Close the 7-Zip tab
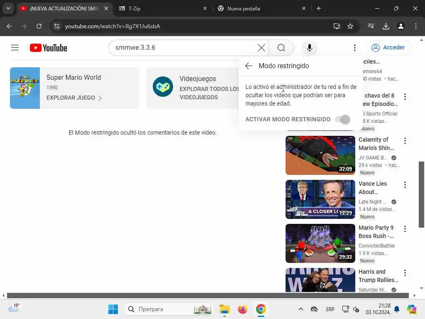 click(205, 8)
